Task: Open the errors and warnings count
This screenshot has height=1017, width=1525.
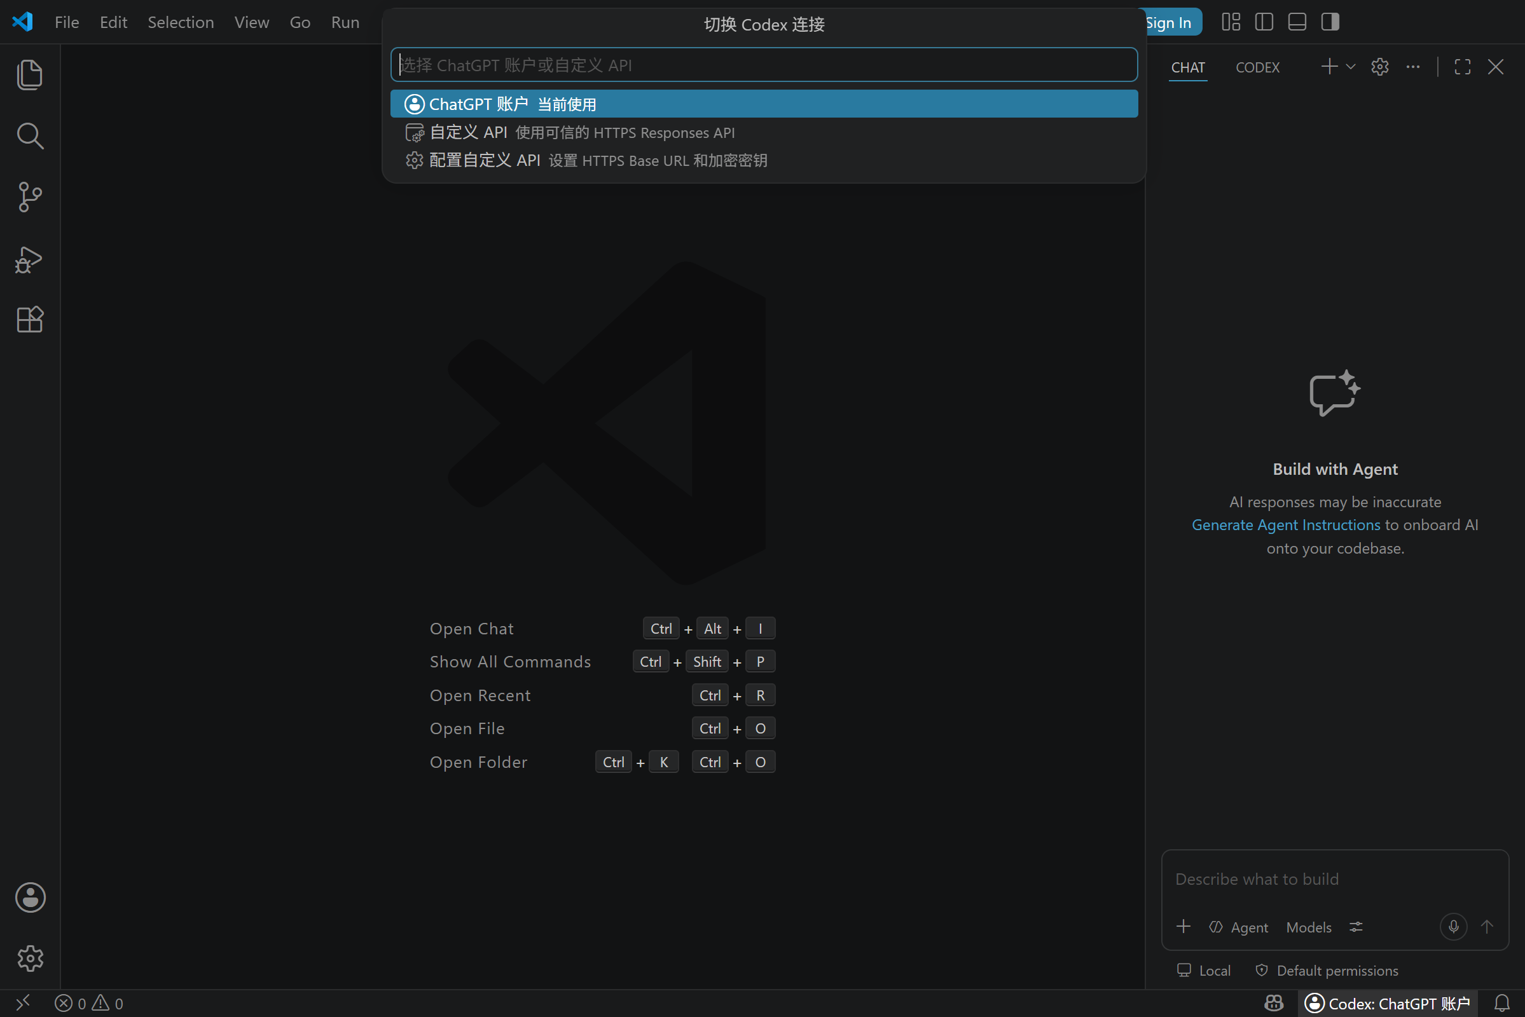Action: (x=89, y=1004)
